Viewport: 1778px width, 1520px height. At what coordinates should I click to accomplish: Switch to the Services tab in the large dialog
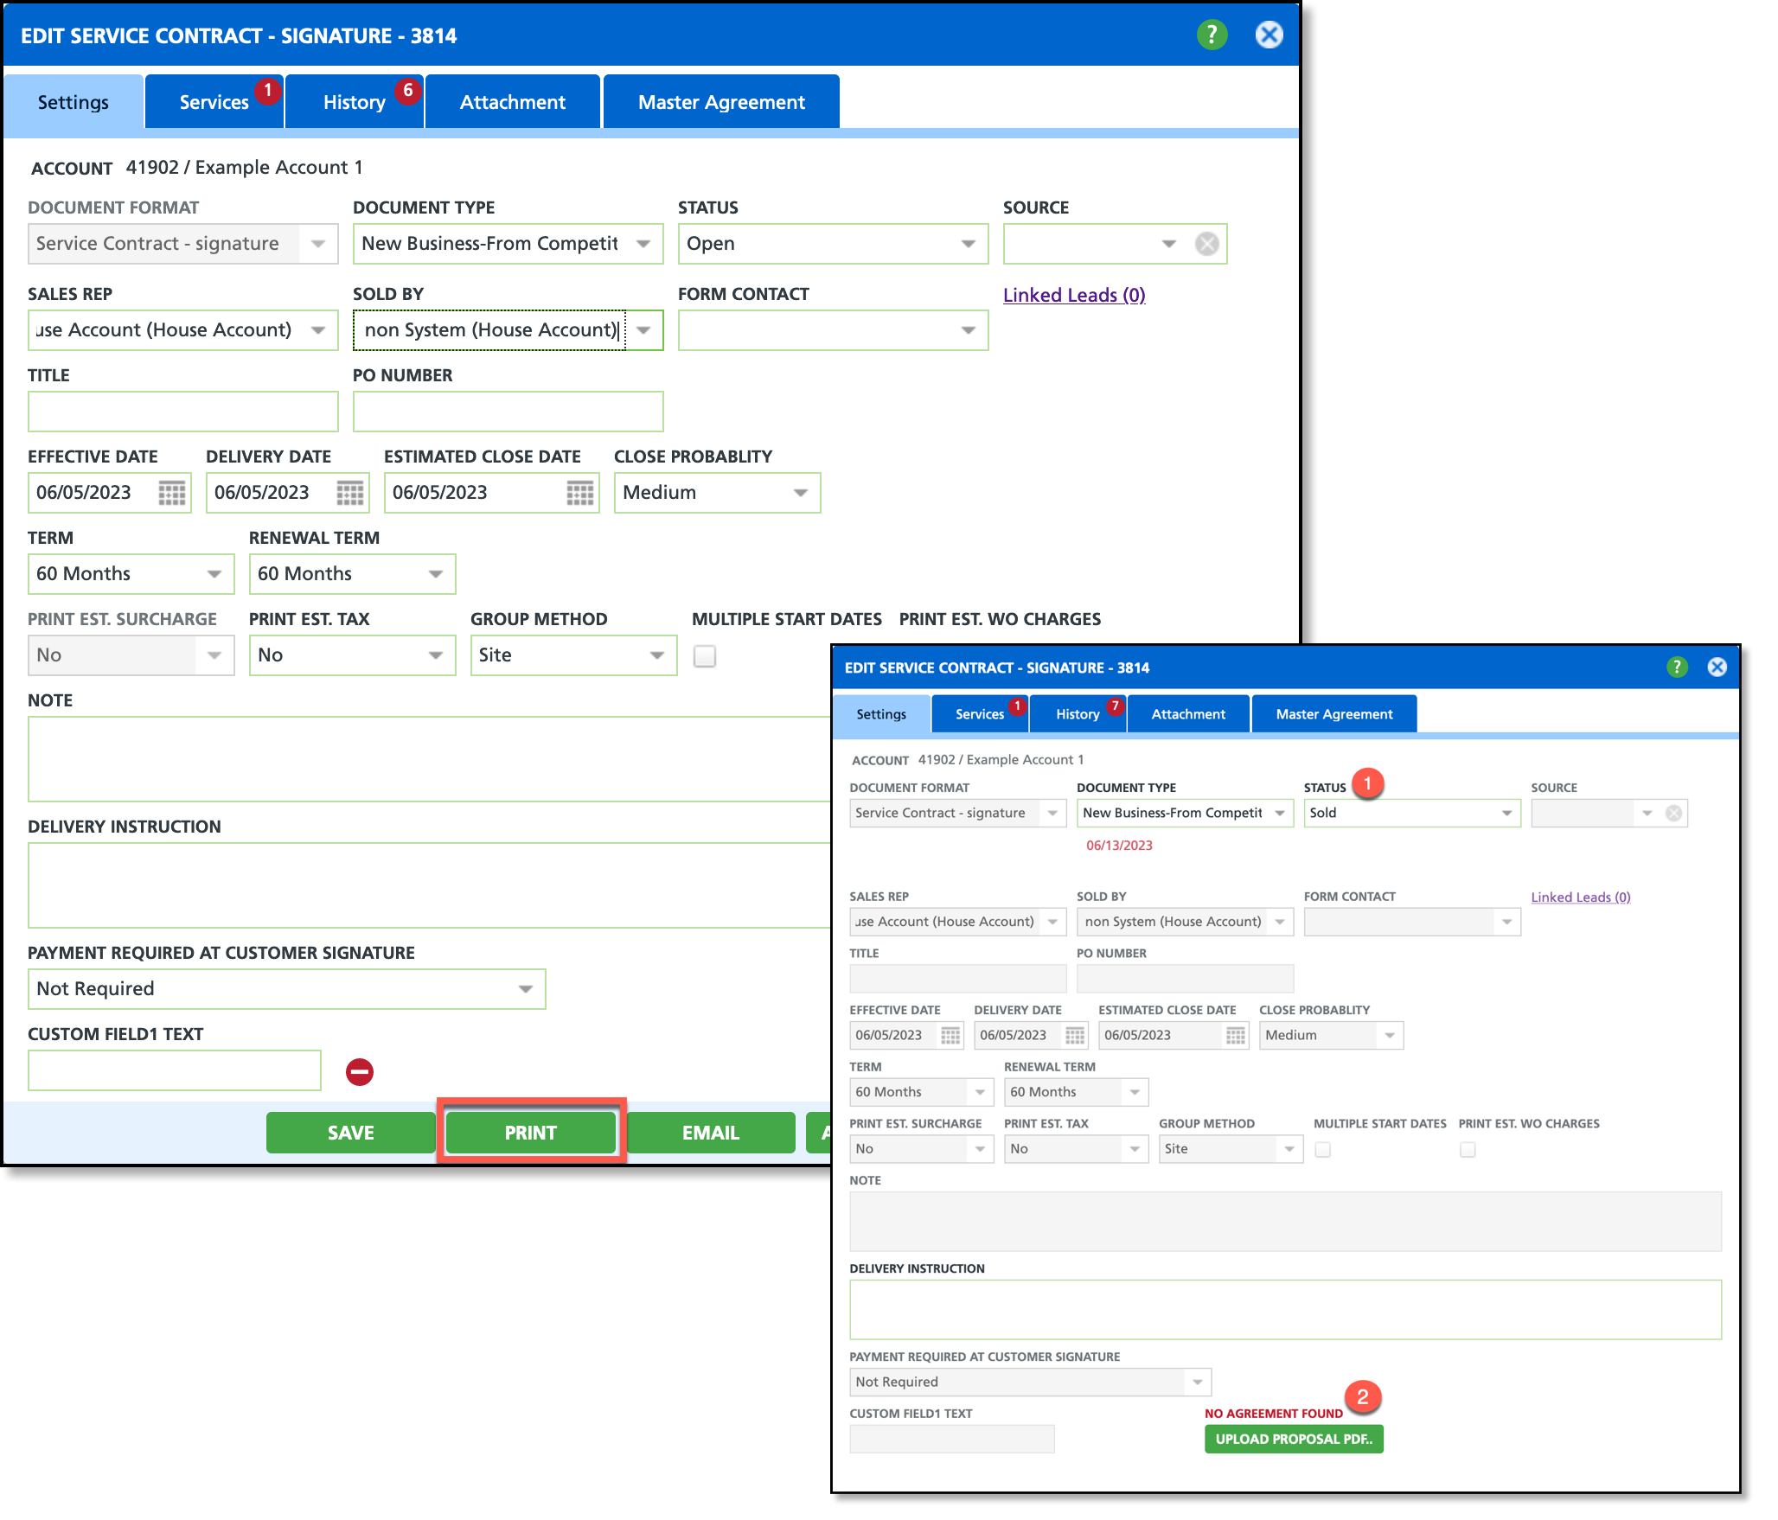point(214,102)
